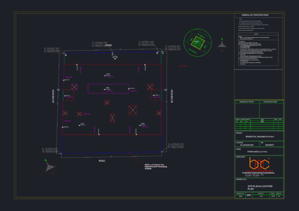Click the sheet number A-01

[261, 196]
